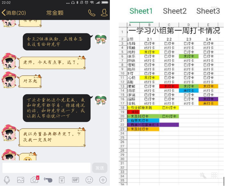Click the date cell 2.4
Screen dimensions: 235x191
[x=208, y=39]
